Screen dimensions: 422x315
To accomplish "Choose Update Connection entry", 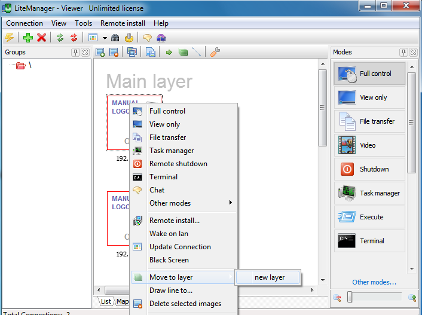I will pyautogui.click(x=184, y=247).
